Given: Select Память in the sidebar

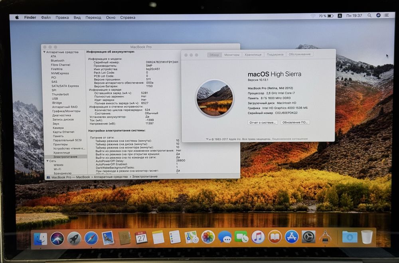Looking at the screenshot, I should (x=58, y=136).
